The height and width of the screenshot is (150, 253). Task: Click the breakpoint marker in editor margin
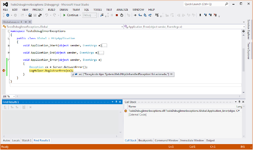click(x=4, y=71)
